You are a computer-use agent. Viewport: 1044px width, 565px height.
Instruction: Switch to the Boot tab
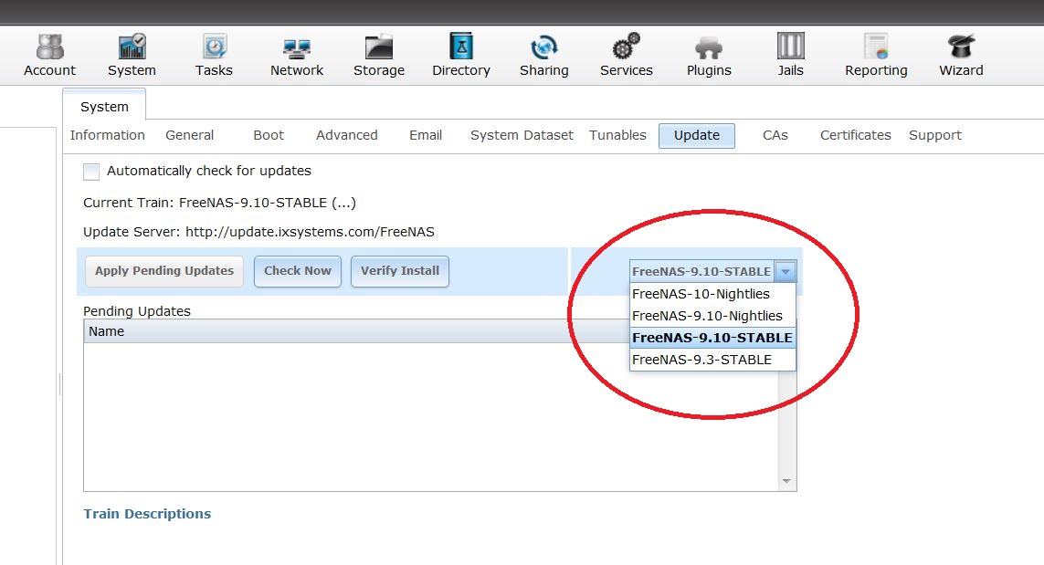[x=269, y=135]
